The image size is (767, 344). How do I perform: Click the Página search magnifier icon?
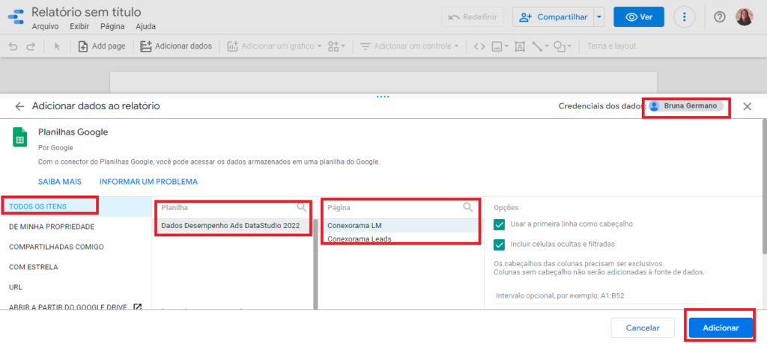[468, 207]
